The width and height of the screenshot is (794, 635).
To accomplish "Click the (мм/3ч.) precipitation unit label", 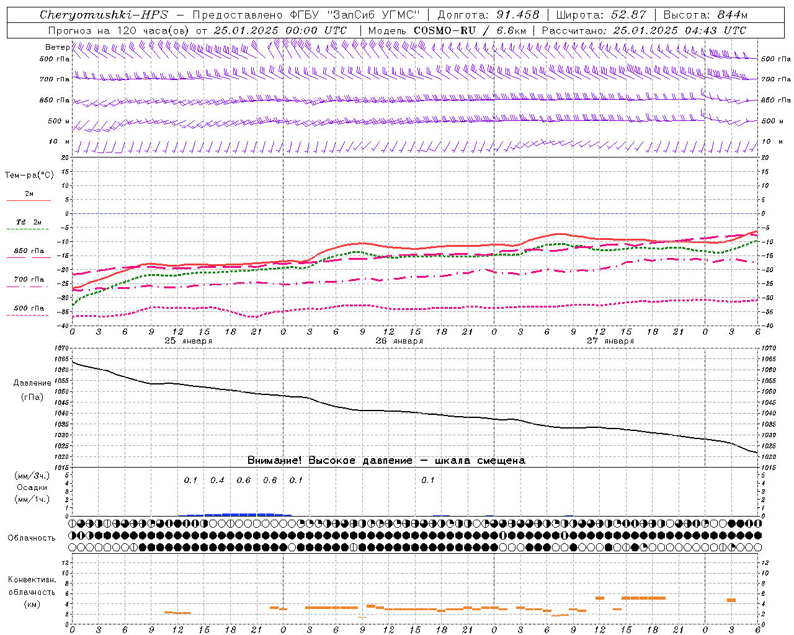I will click(x=32, y=476).
